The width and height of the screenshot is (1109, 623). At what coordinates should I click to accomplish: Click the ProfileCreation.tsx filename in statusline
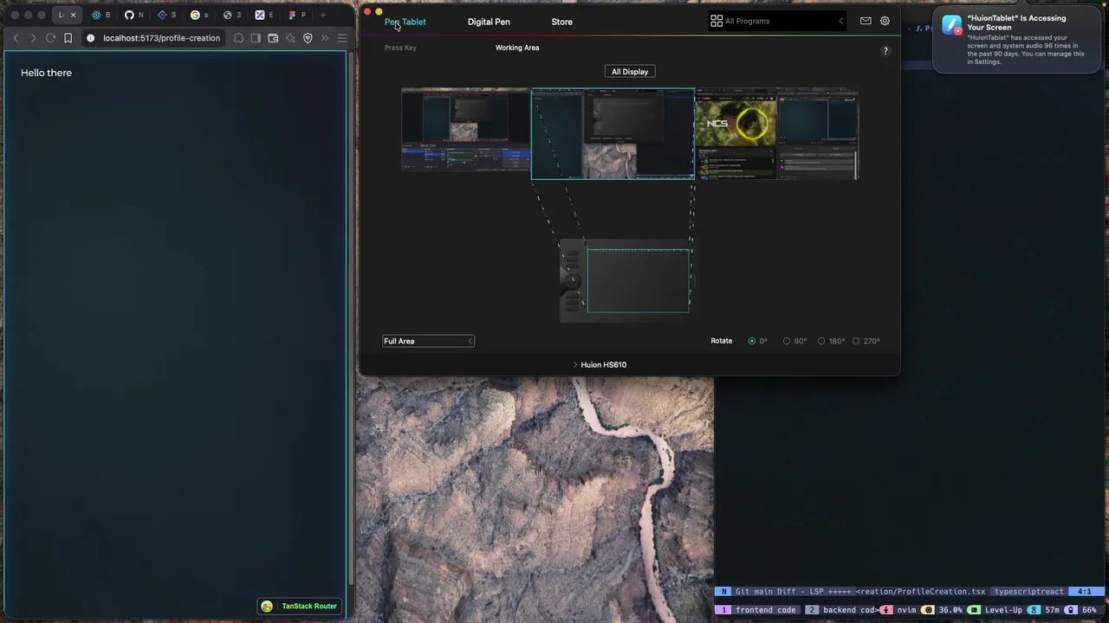920,592
